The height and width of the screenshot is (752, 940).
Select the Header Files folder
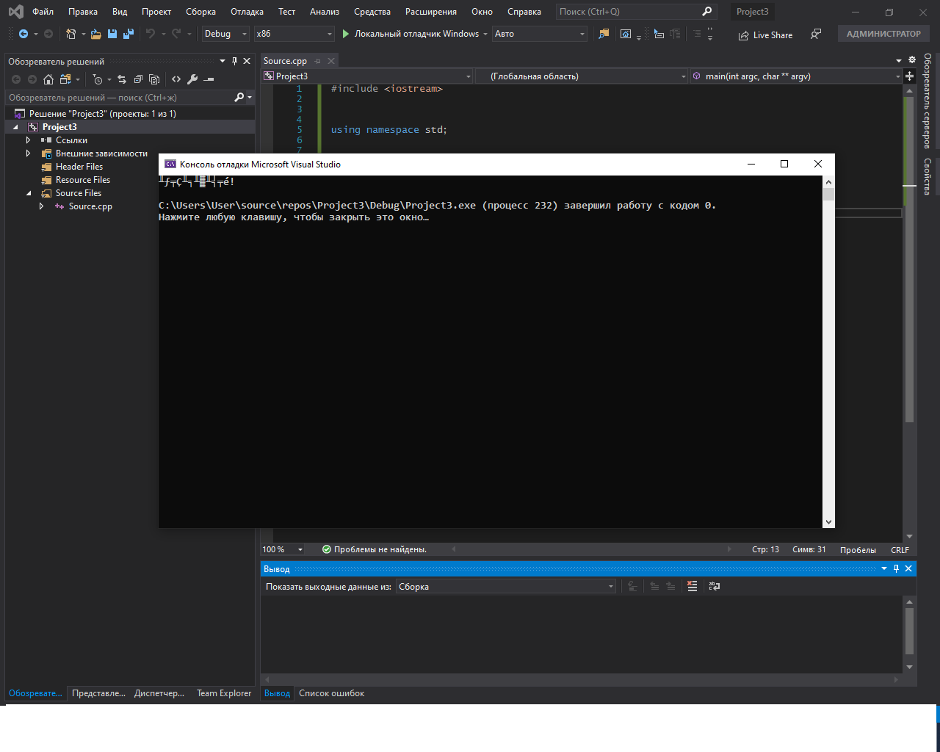point(79,167)
